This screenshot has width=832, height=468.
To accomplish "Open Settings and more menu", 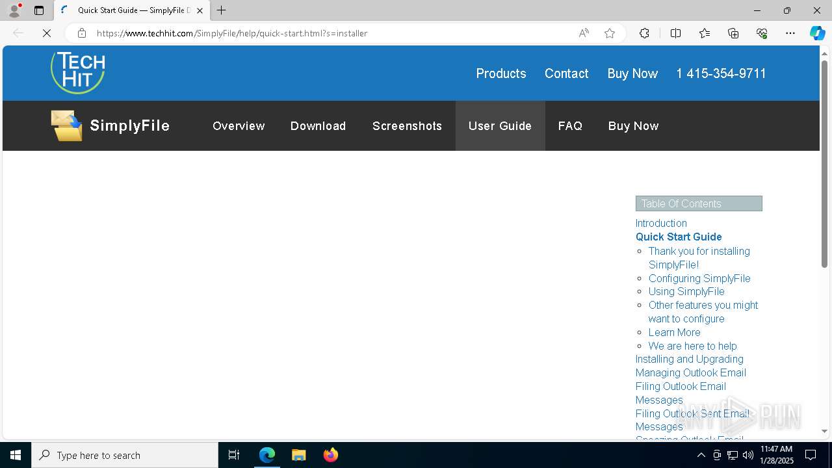I will point(790,33).
